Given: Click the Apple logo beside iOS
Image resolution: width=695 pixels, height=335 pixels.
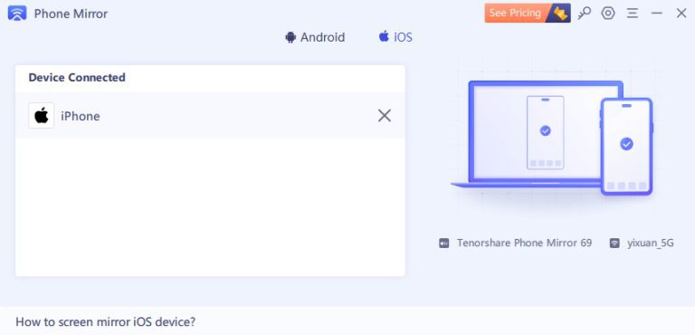Looking at the screenshot, I should [384, 36].
